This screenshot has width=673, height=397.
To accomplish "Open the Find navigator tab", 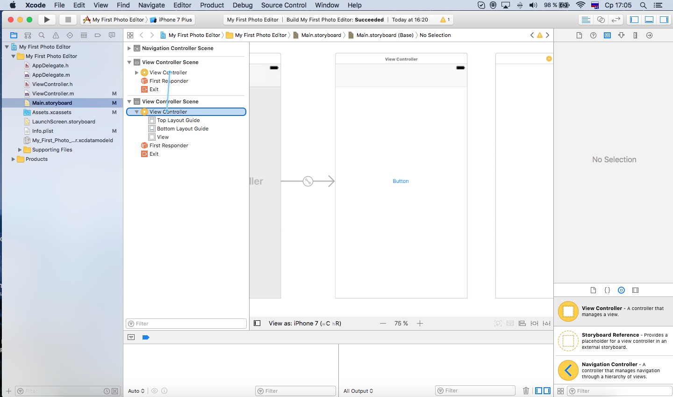I will click(42, 35).
